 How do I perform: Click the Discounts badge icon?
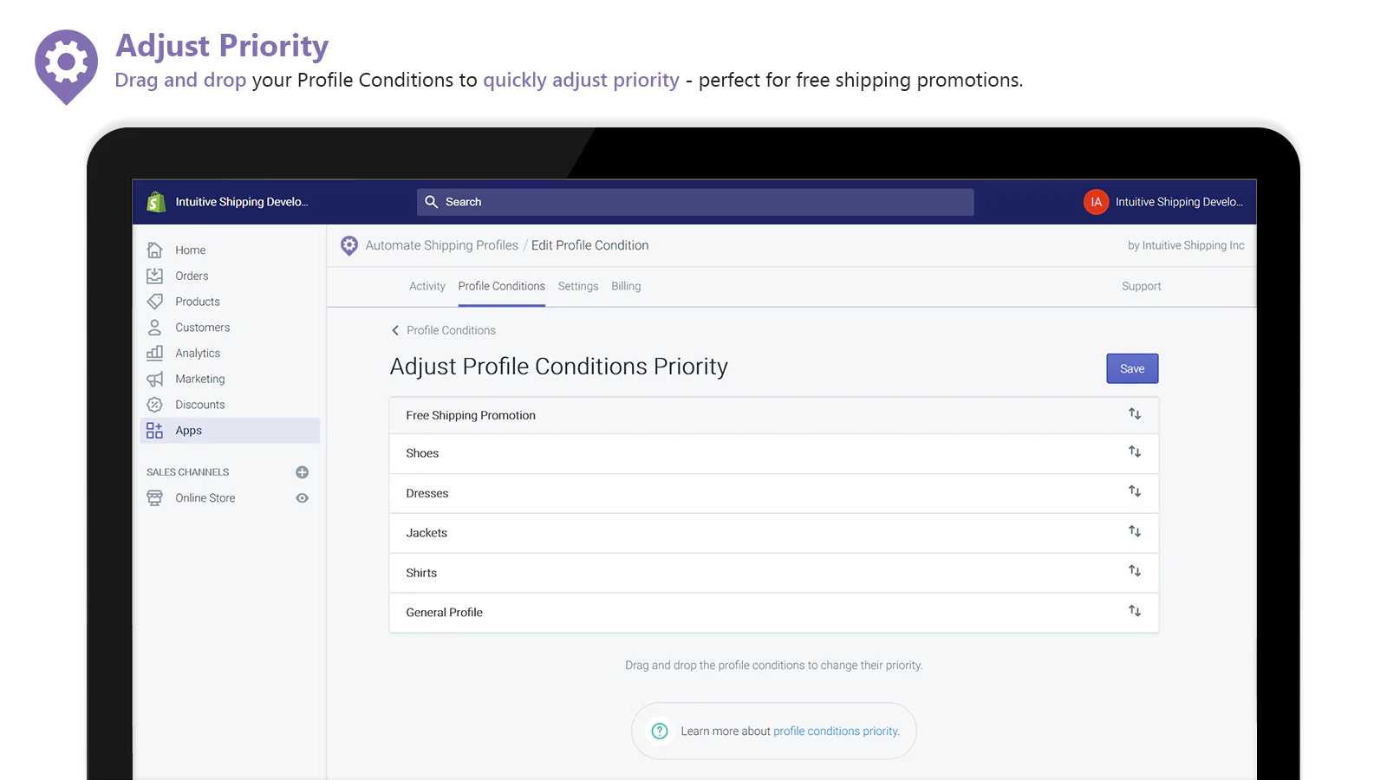point(155,405)
